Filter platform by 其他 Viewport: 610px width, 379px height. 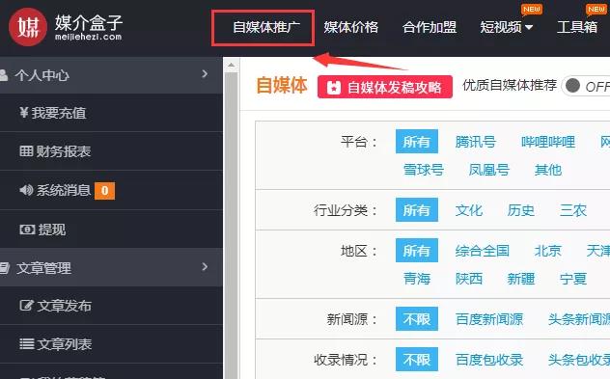pos(548,170)
